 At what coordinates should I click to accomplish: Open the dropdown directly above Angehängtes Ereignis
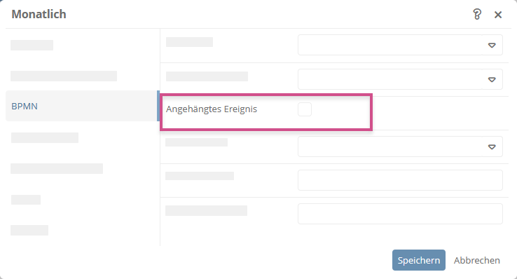400,79
